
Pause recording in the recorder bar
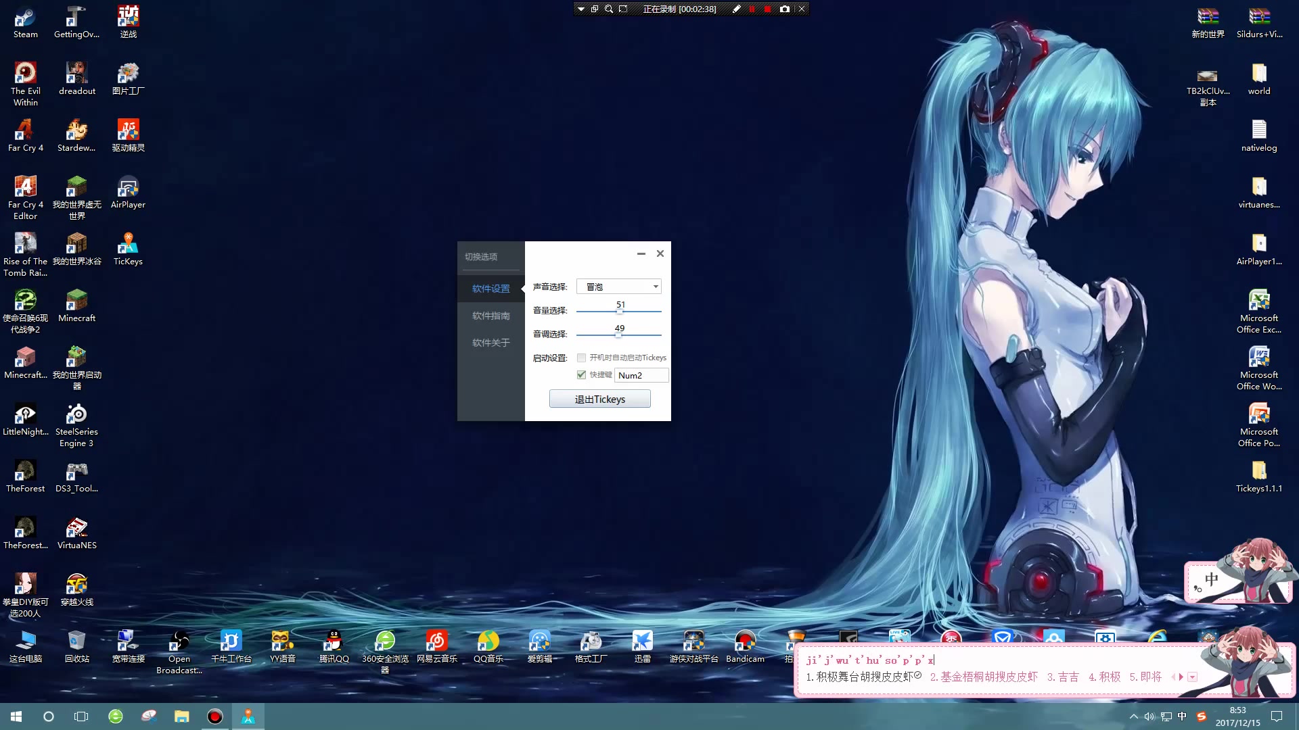point(752,9)
